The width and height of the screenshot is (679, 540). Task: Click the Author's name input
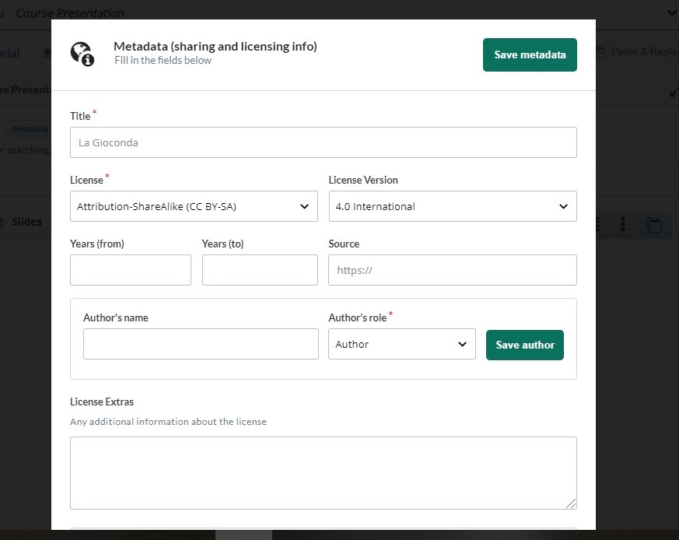(201, 344)
